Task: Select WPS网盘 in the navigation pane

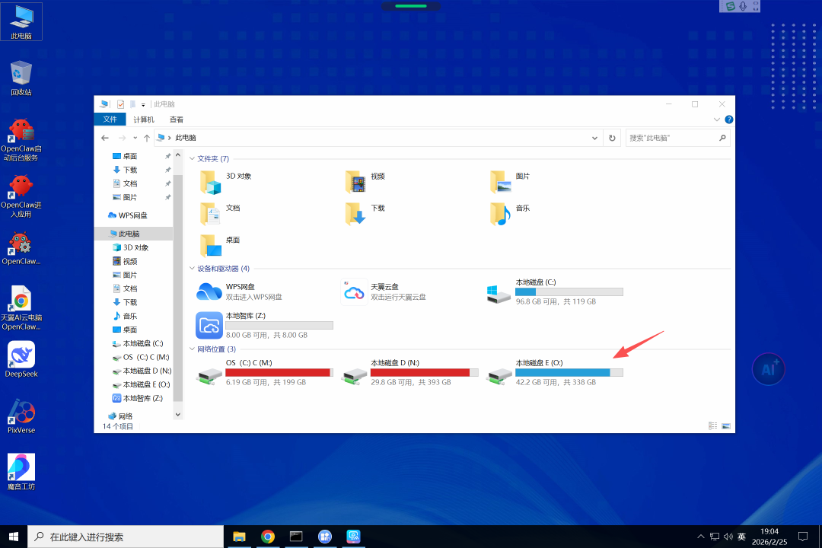Action: point(132,215)
